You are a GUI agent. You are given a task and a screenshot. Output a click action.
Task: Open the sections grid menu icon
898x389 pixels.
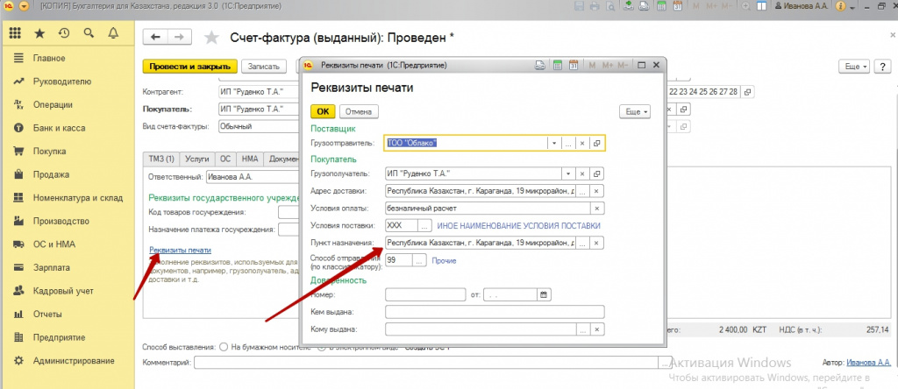pos(16,33)
